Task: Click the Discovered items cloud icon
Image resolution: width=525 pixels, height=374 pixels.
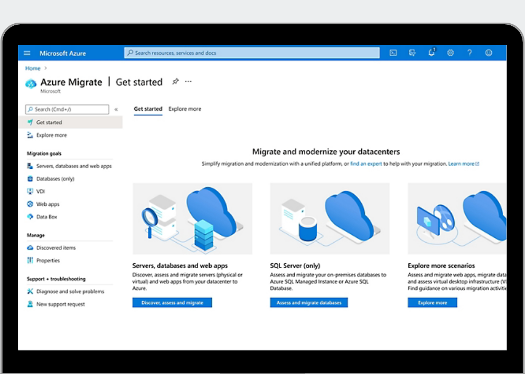Action: [30, 247]
